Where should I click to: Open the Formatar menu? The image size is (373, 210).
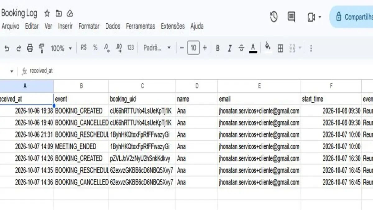[x=89, y=26]
